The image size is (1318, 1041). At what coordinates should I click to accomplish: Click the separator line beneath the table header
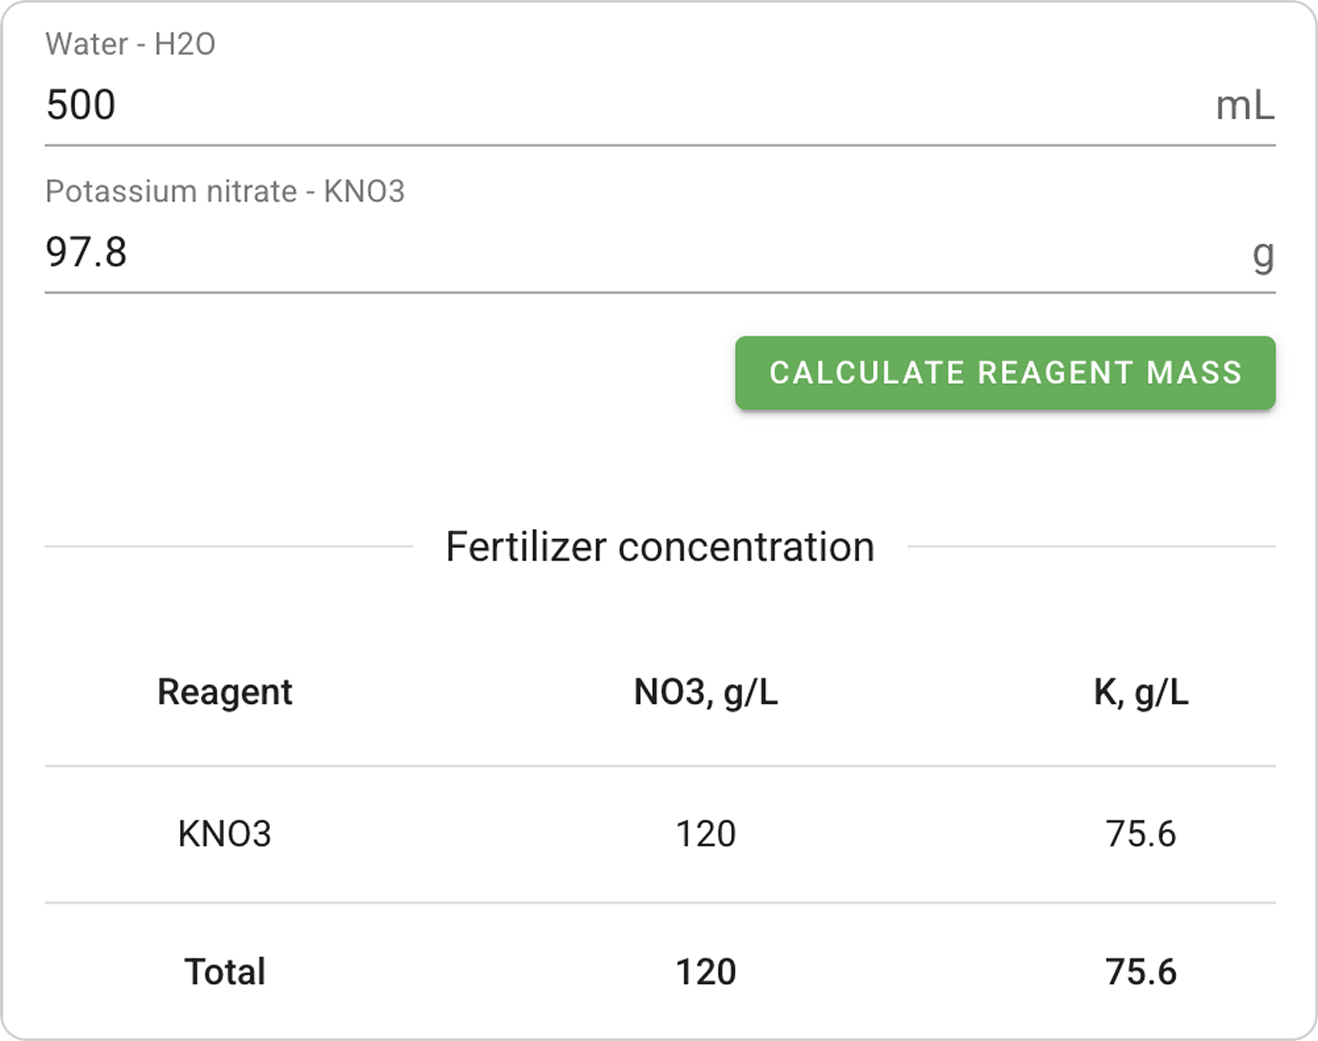[x=660, y=766]
